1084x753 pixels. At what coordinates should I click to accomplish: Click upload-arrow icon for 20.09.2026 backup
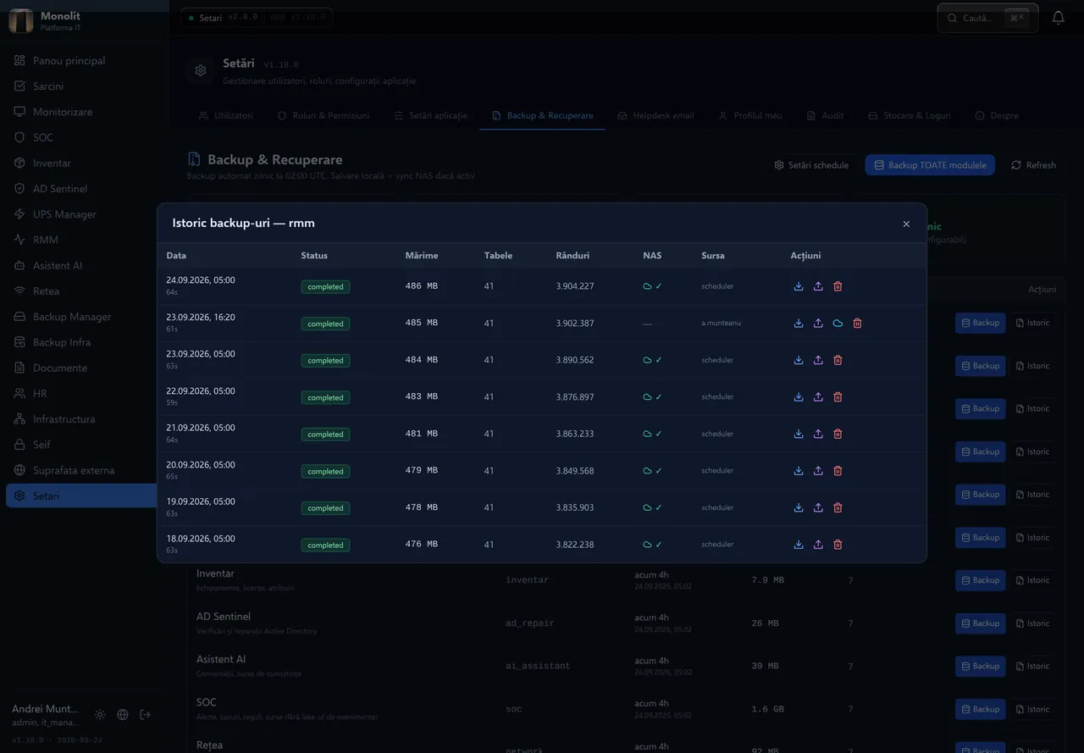[x=818, y=471]
